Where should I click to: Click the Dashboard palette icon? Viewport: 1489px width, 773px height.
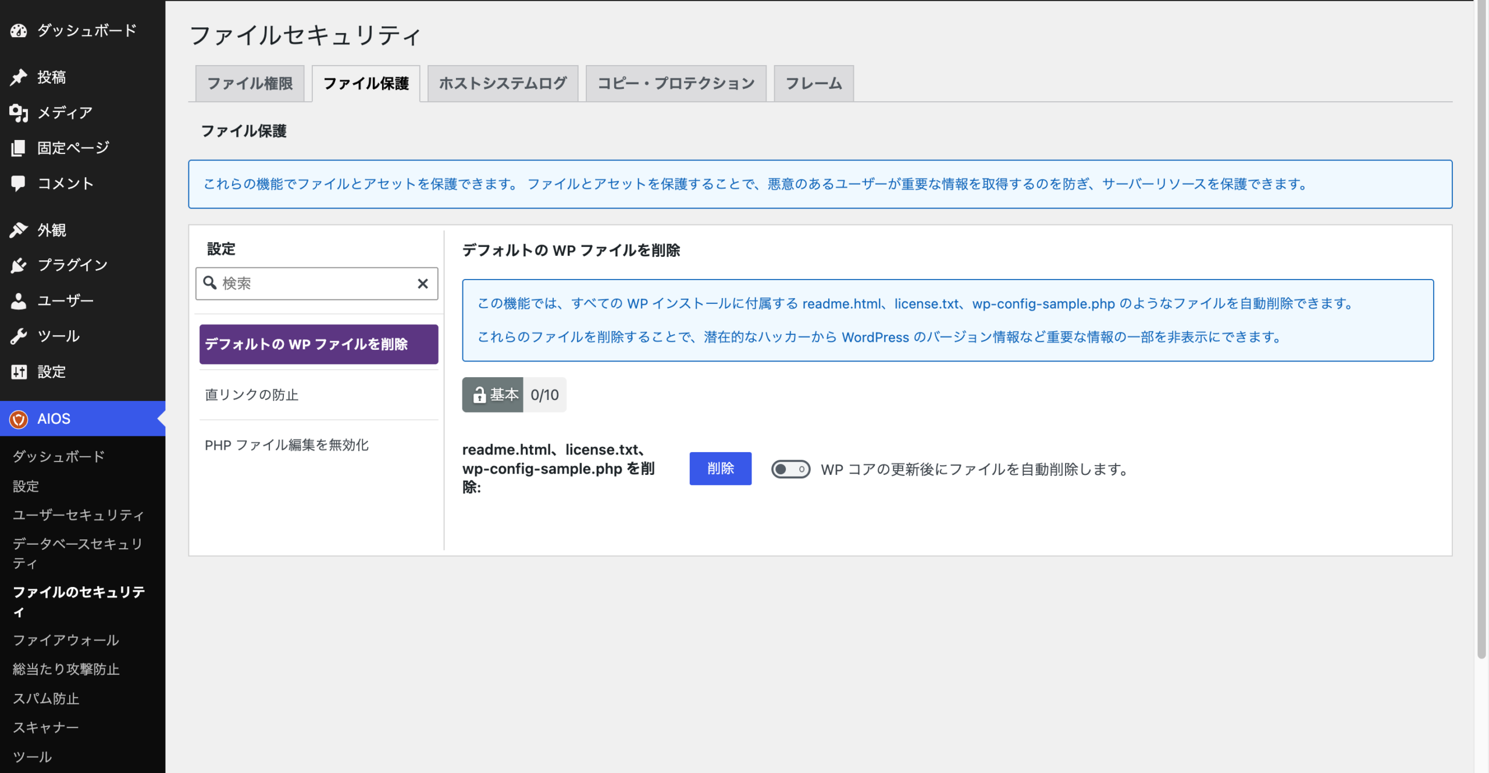tap(19, 30)
